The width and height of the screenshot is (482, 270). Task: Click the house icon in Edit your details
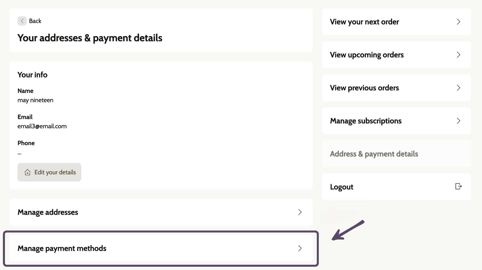[27, 172]
